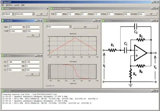Click the Qt icon on Console panel
The height and width of the screenshot is (111, 160).
pos(3,91)
